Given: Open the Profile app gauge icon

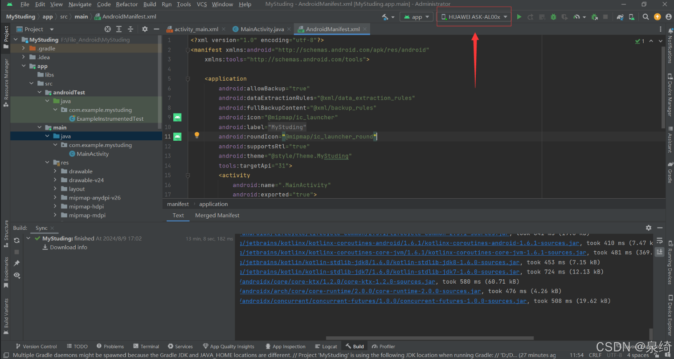Looking at the screenshot, I should 576,17.
